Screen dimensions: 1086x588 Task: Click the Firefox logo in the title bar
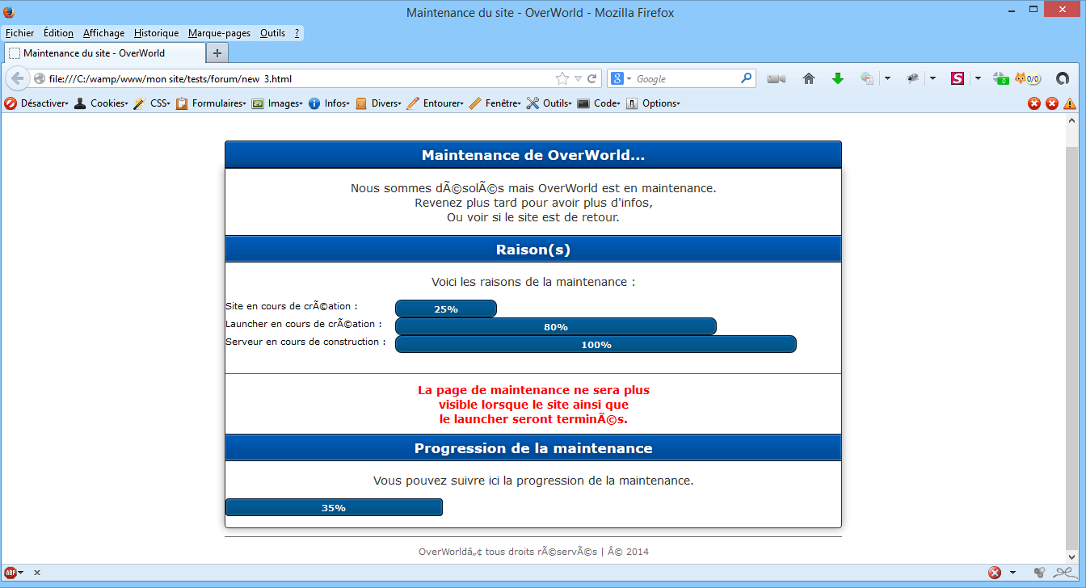pyautogui.click(x=8, y=12)
